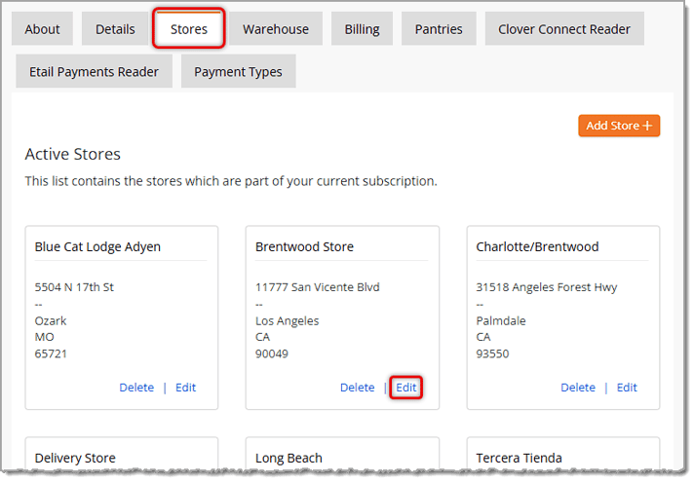Switch to Clover Connect Reader tab
This screenshot has height=482, width=694.
click(x=564, y=29)
